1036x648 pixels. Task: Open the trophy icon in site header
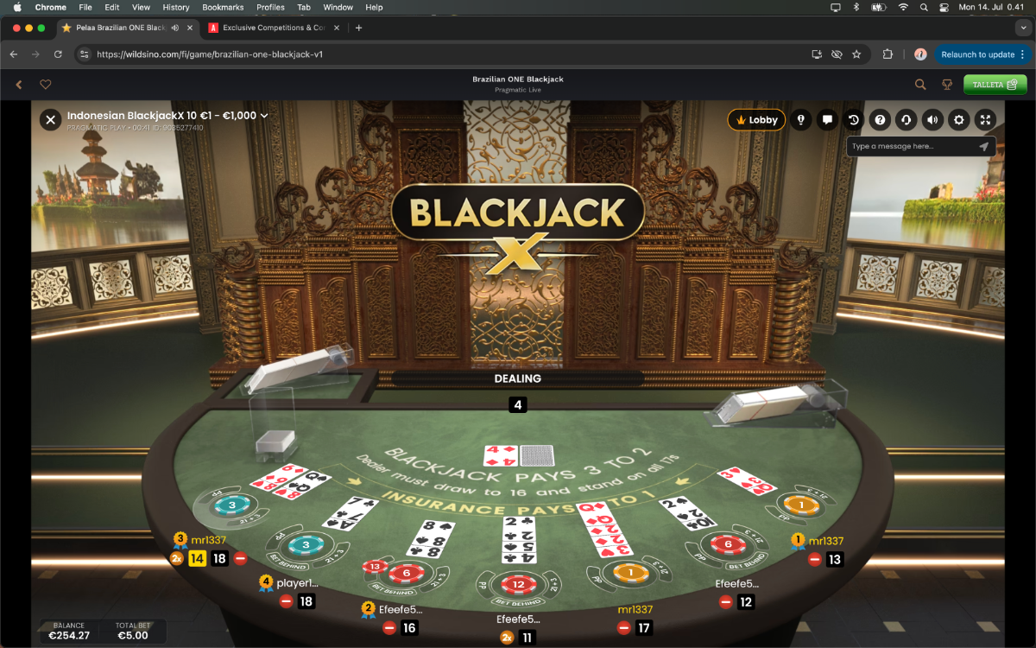point(947,85)
